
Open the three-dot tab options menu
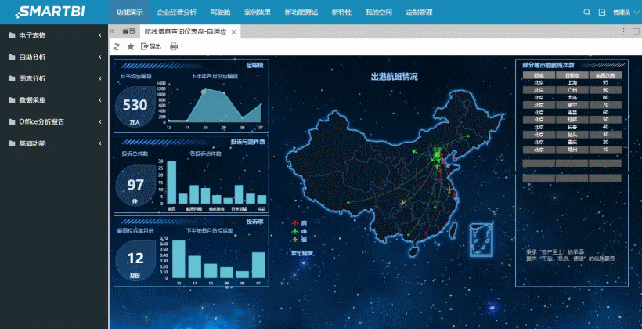tap(623, 31)
